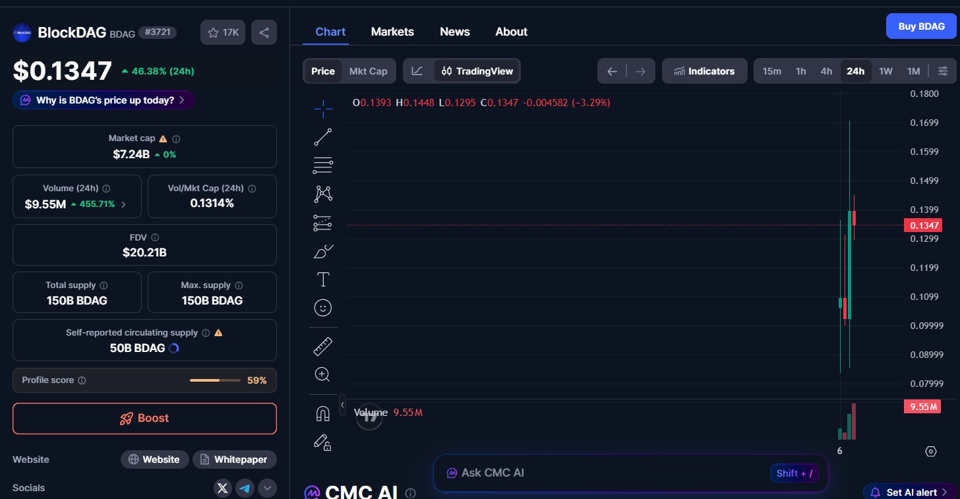Switch chart to Mkt Cap view
Screen dimensions: 960x499
[x=369, y=71]
